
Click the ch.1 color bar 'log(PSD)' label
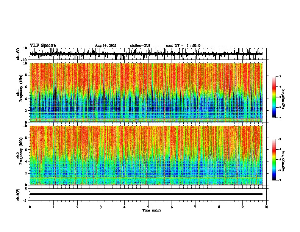(283, 99)
